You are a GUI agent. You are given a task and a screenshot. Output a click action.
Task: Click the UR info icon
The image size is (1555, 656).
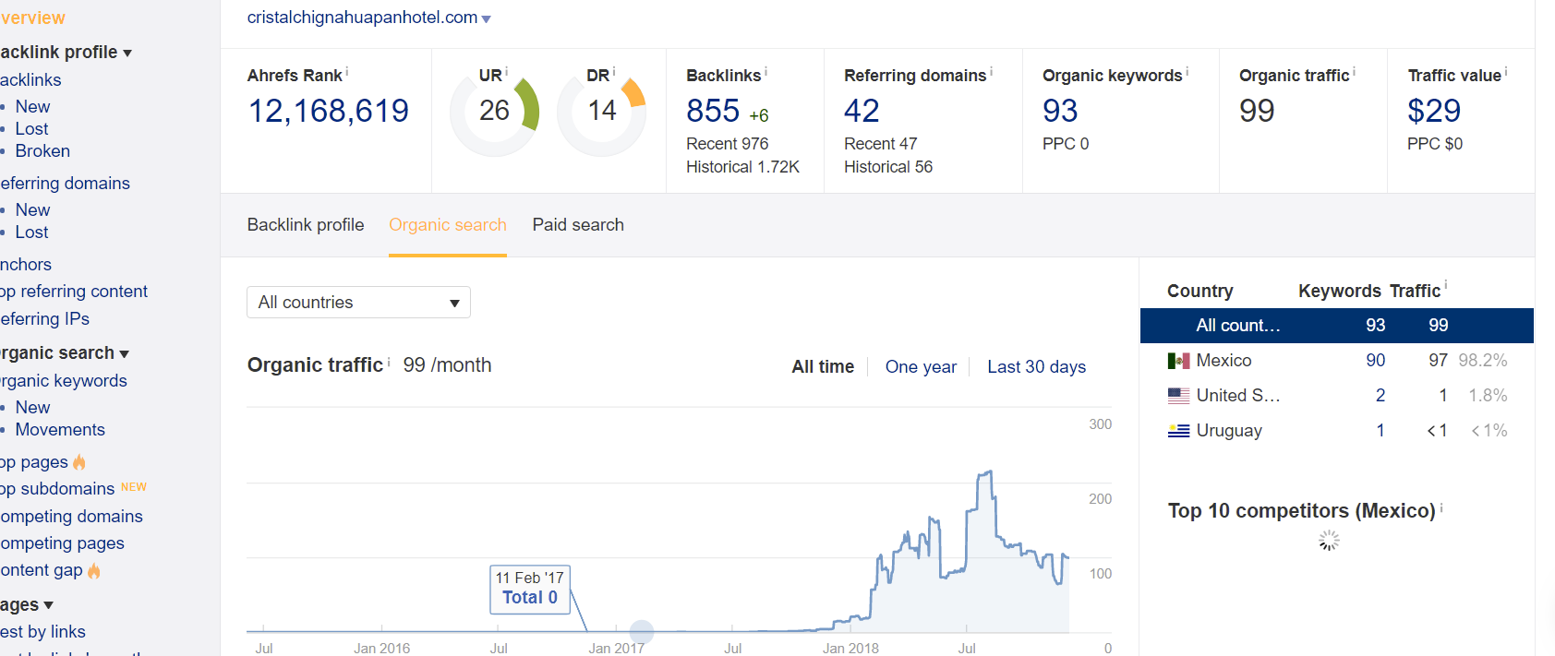point(507,71)
